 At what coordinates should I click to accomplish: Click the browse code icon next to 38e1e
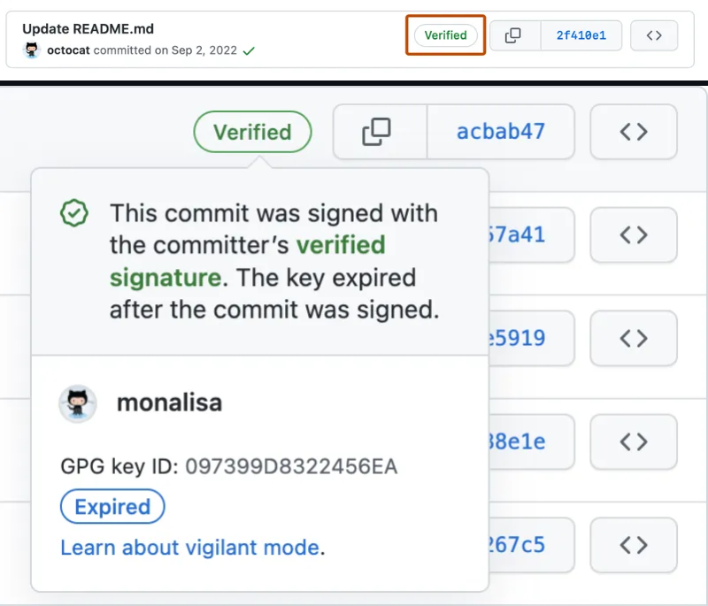point(634,442)
